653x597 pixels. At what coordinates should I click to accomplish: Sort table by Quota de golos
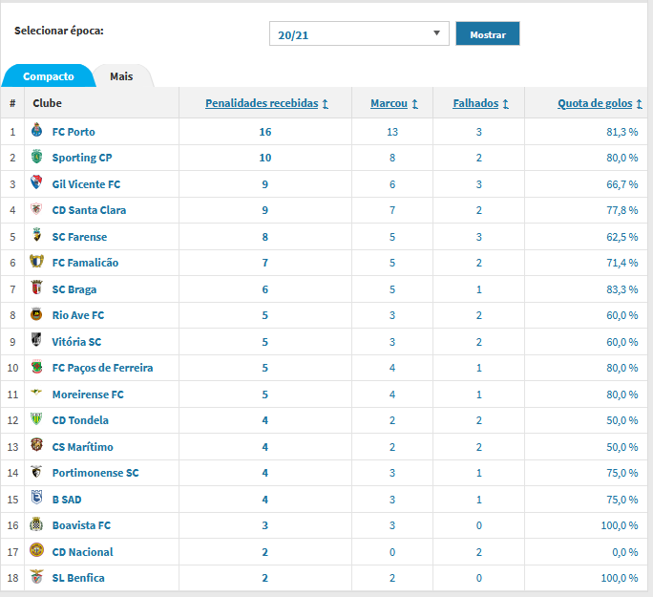coord(595,103)
